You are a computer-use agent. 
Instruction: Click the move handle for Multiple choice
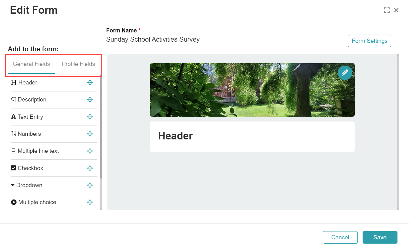(x=90, y=202)
